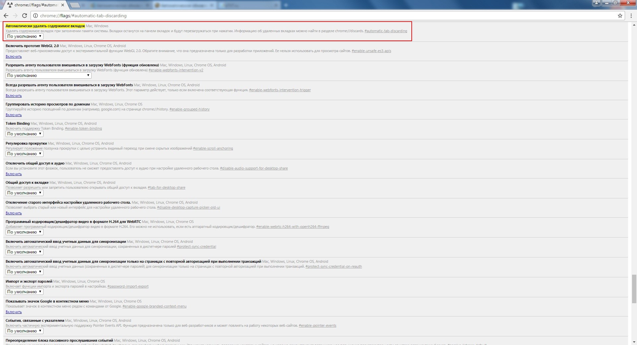Select heading 'Token Binding'
This screenshot has height=345, width=637.
click(x=18, y=123)
